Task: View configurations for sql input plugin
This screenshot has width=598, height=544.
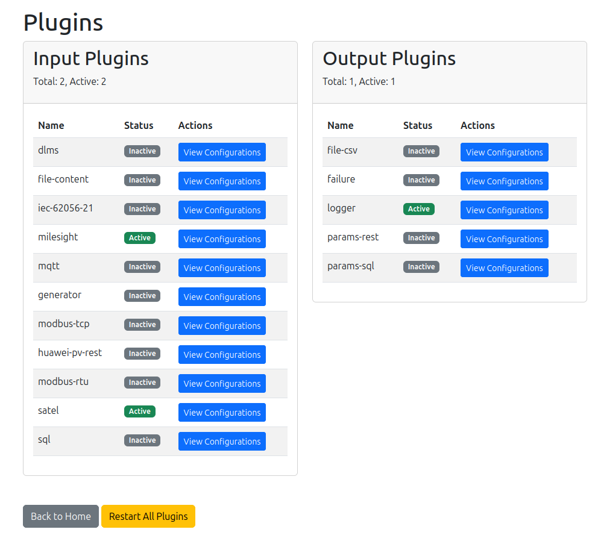Action: (222, 442)
